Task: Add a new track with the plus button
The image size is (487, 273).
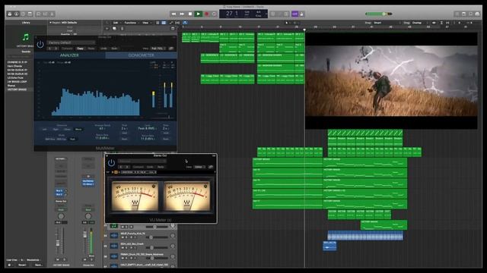Action: 107,29
